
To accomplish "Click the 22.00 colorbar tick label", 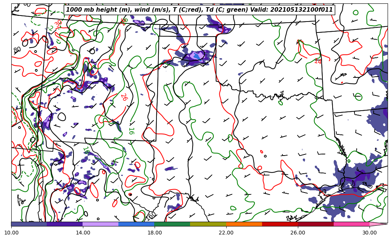I will (226, 233).
